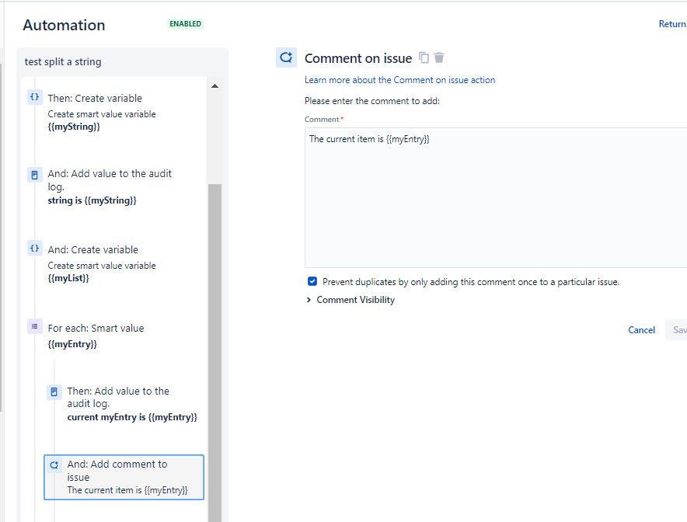Click the Automation page heading
The width and height of the screenshot is (687, 522).
(64, 25)
